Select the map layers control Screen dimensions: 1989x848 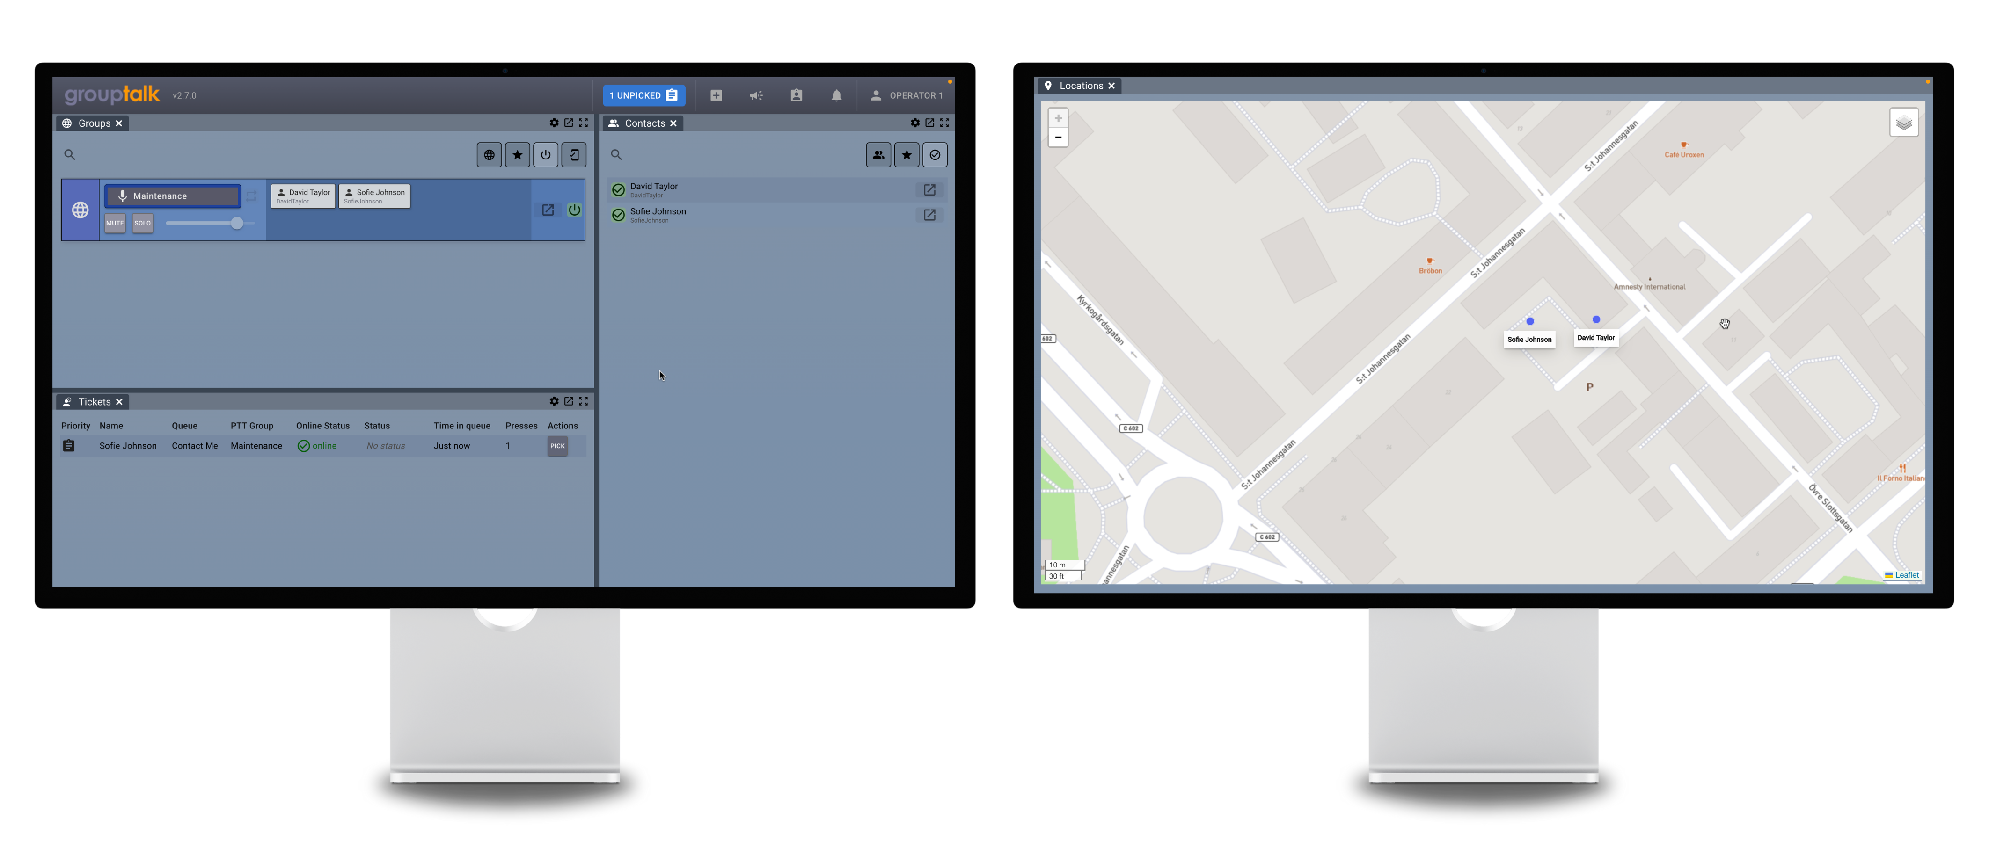[x=1904, y=121]
